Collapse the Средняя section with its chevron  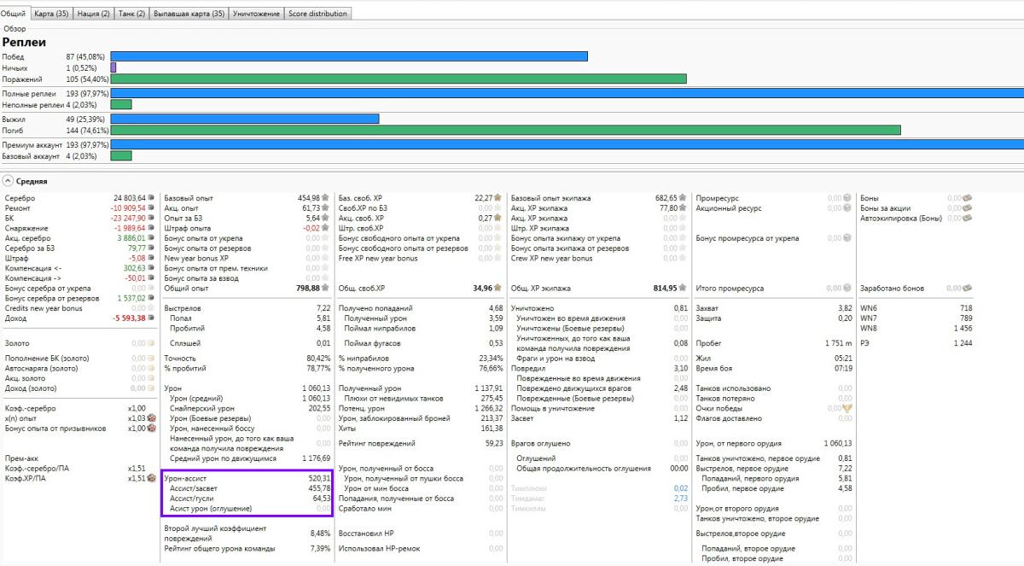point(7,181)
